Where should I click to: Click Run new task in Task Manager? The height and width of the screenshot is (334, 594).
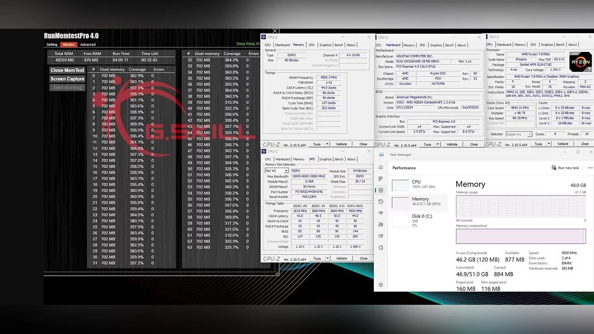tap(565, 168)
